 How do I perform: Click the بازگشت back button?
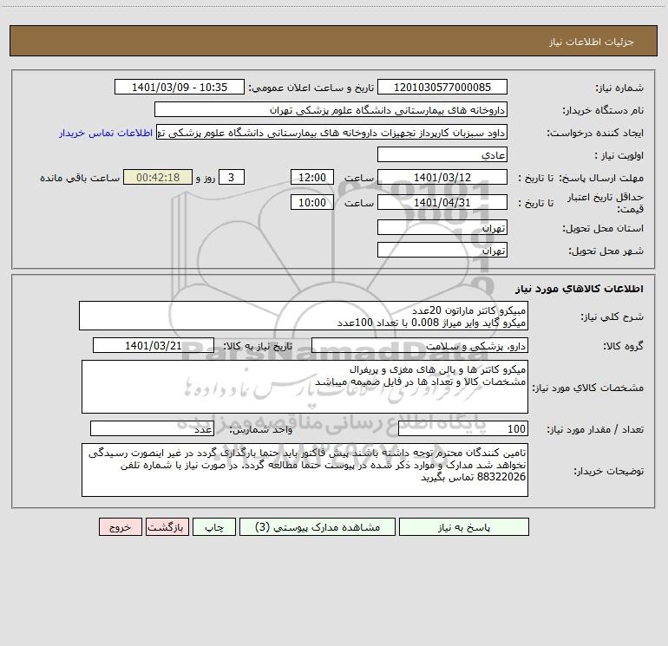click(x=167, y=526)
